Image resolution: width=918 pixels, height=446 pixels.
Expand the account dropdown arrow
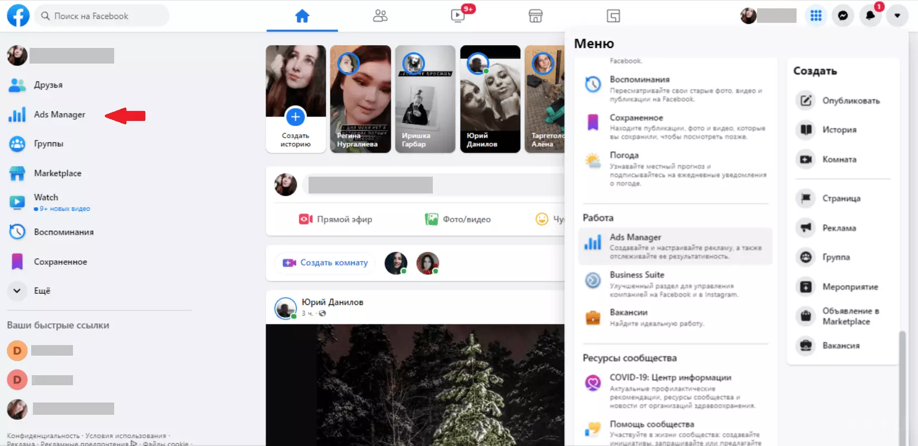897,16
